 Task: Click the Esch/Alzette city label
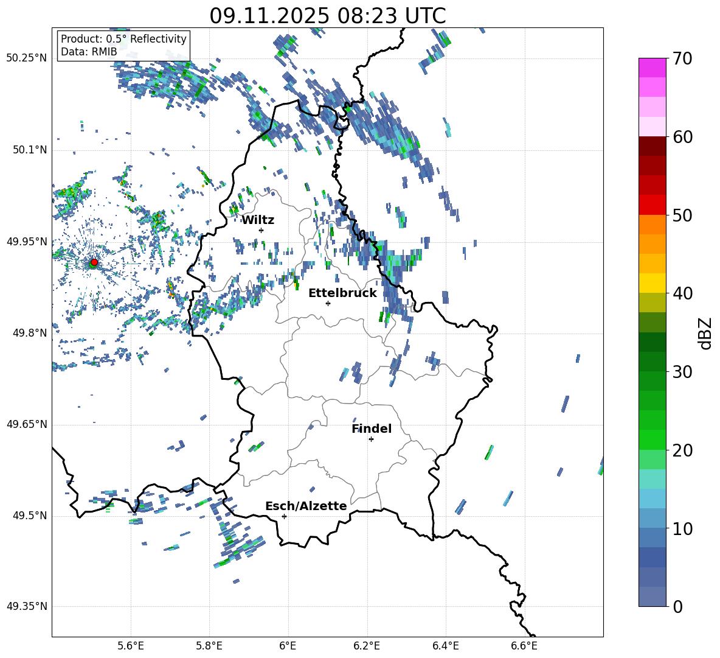(x=306, y=506)
